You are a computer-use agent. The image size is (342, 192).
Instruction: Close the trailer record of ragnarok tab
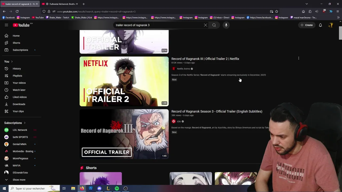click(x=37, y=4)
